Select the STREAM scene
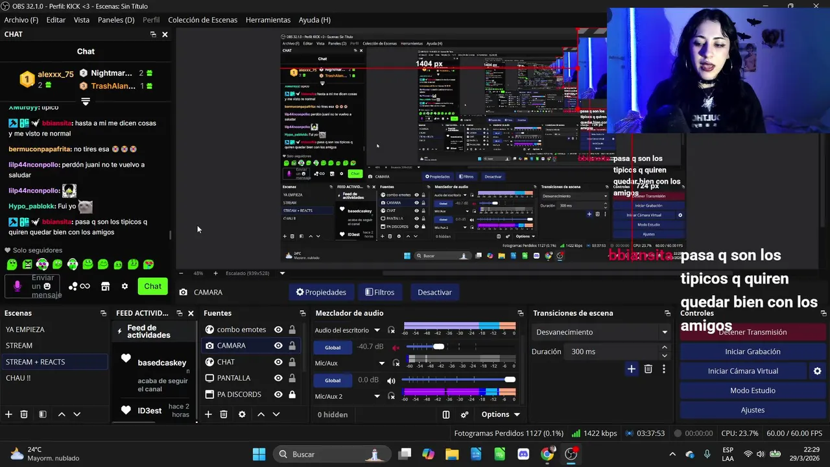 point(54,346)
